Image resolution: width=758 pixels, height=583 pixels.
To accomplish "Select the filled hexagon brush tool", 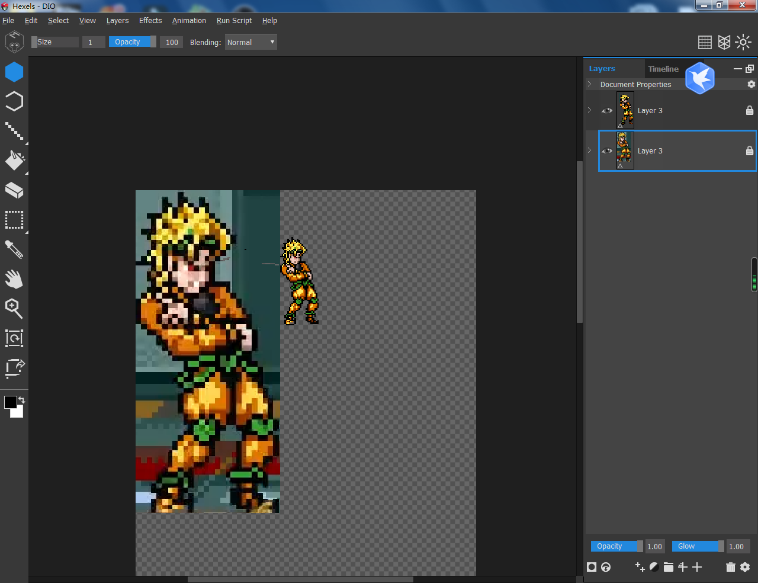I will pos(14,72).
